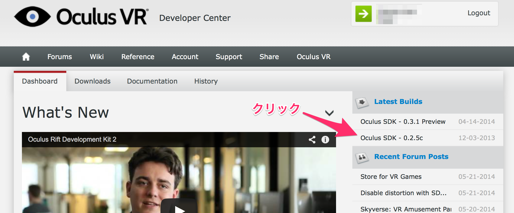Click the blurred username in header
The width and height of the screenshot is (514, 213).
(x=399, y=14)
